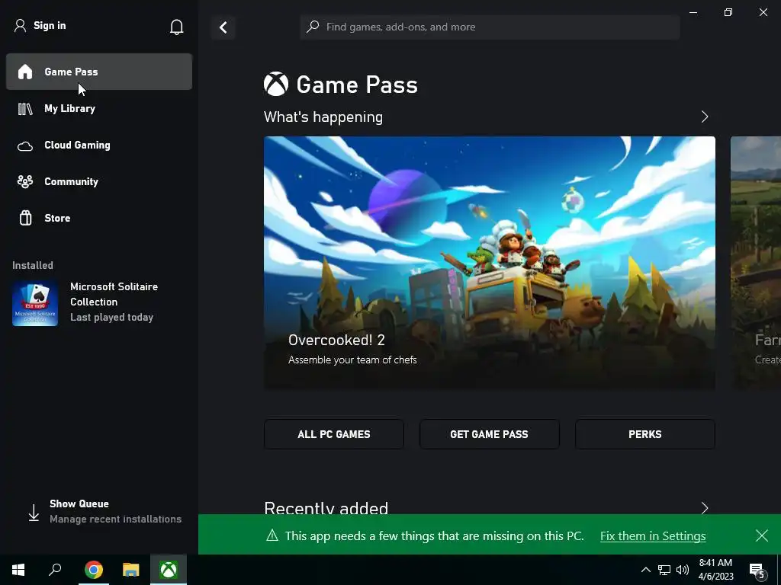The width and height of the screenshot is (781, 585).
Task: Open My Library in the sidebar
Action: [99, 108]
